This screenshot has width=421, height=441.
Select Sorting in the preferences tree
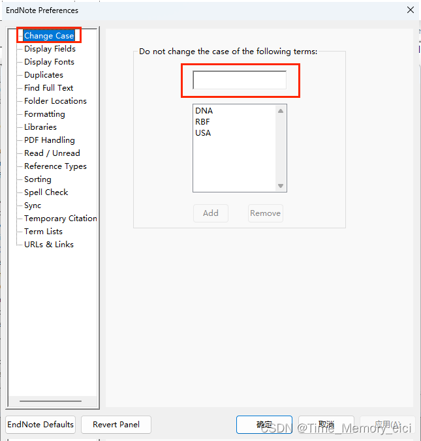pos(38,179)
